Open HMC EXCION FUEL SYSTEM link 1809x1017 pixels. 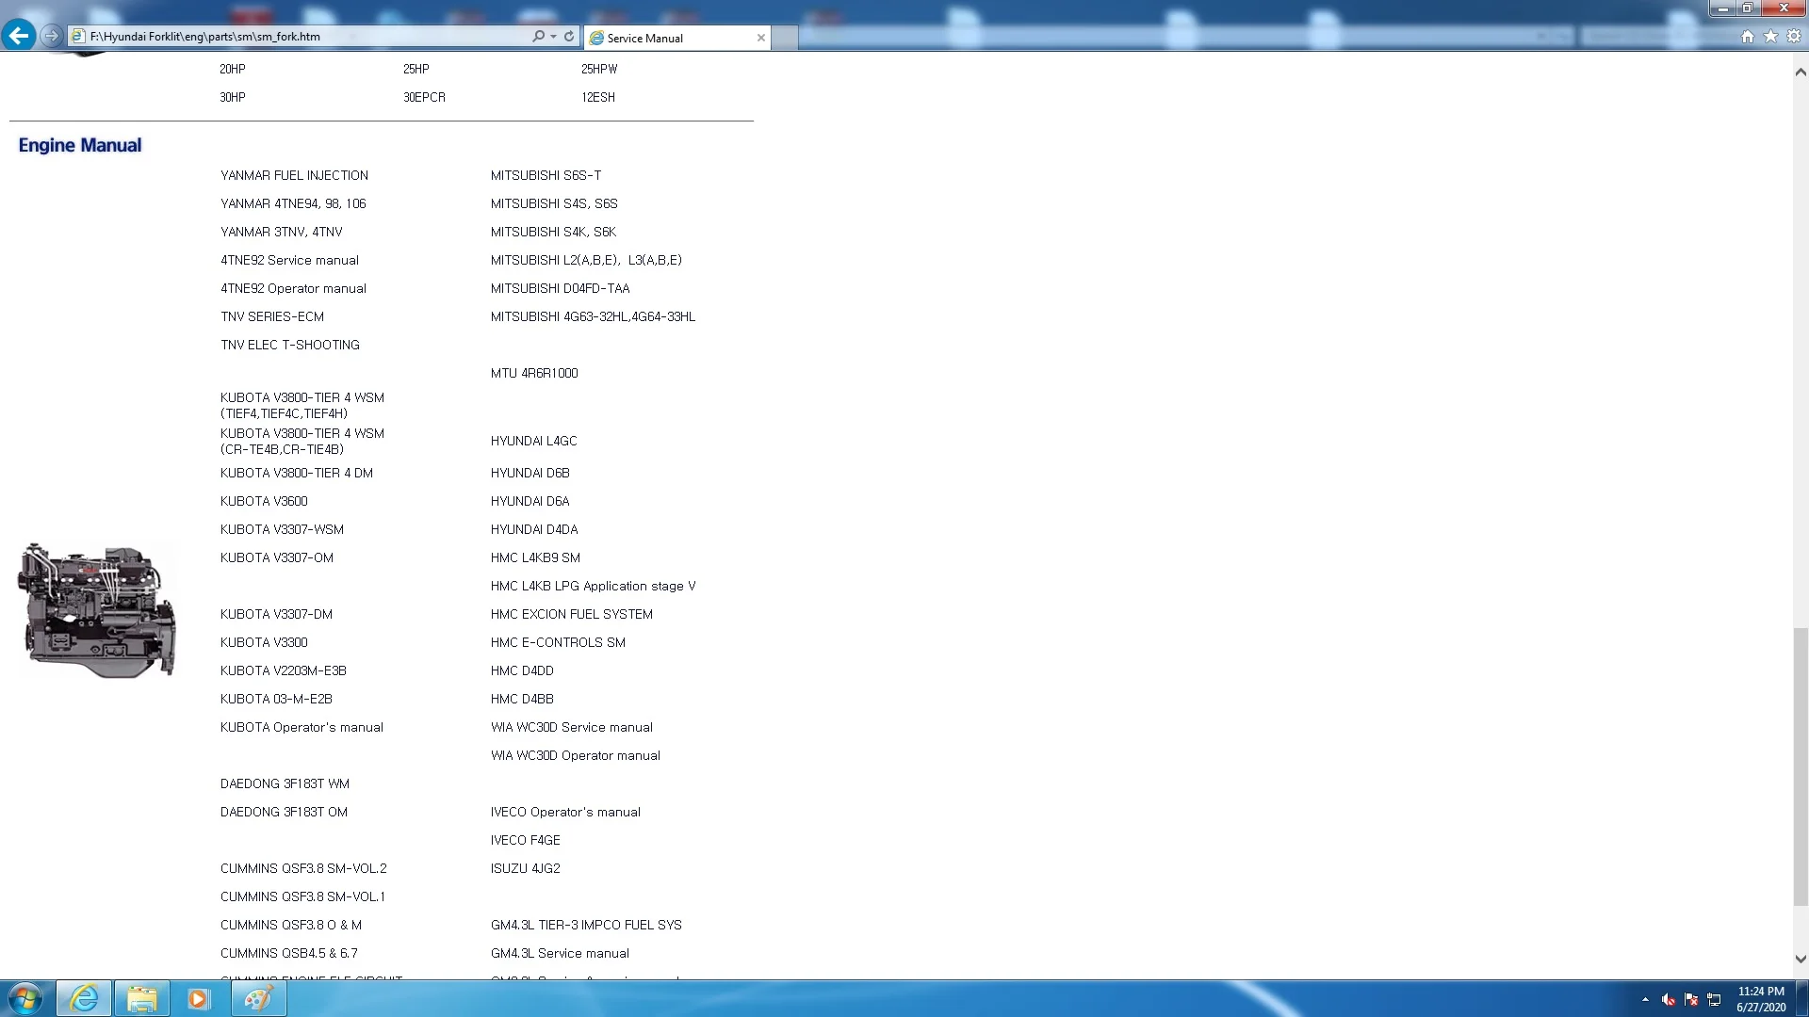point(572,615)
